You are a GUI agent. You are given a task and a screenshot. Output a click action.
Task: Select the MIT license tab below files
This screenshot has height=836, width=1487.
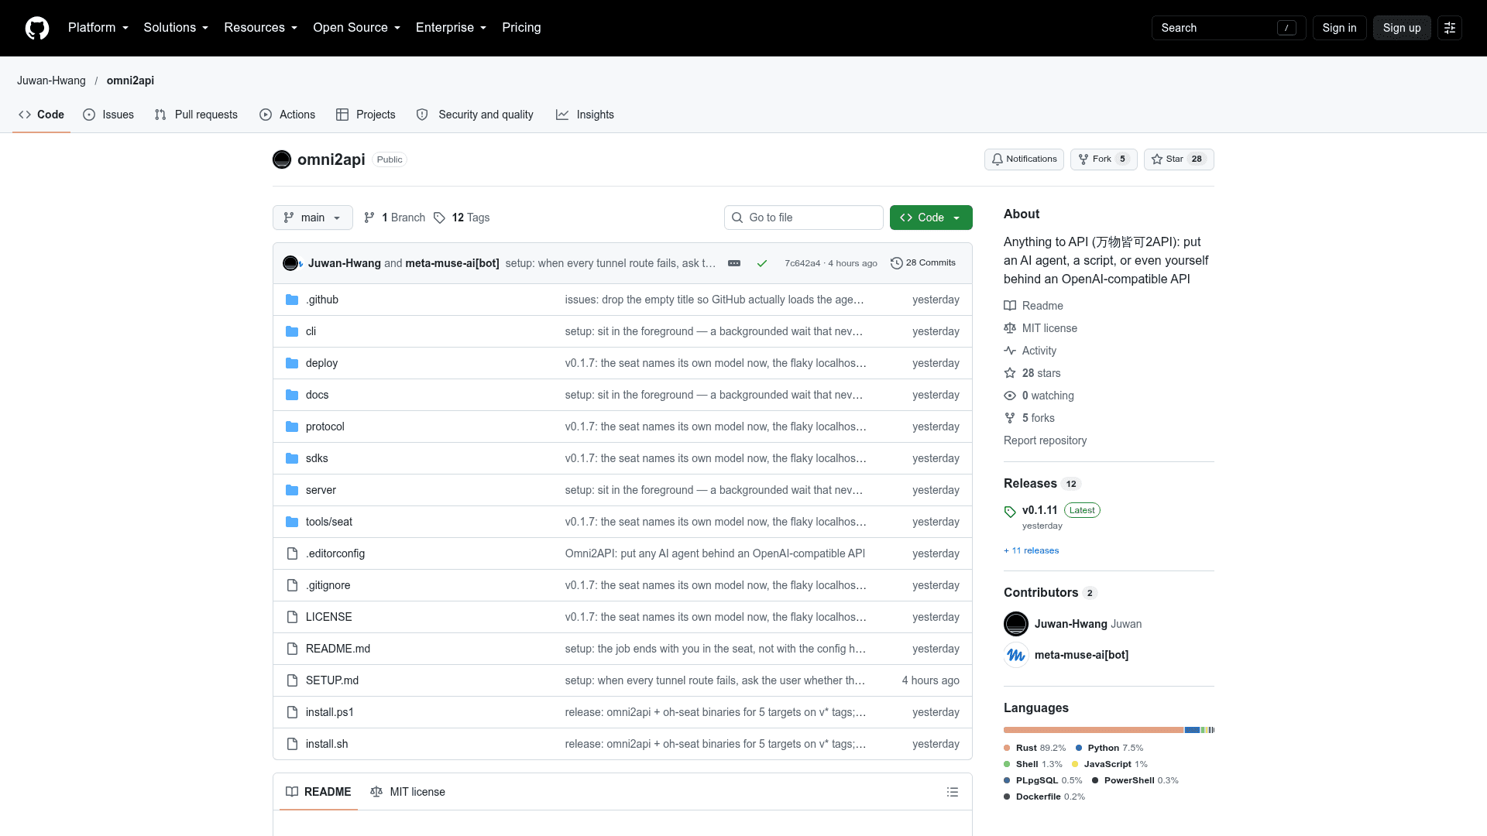(x=408, y=792)
